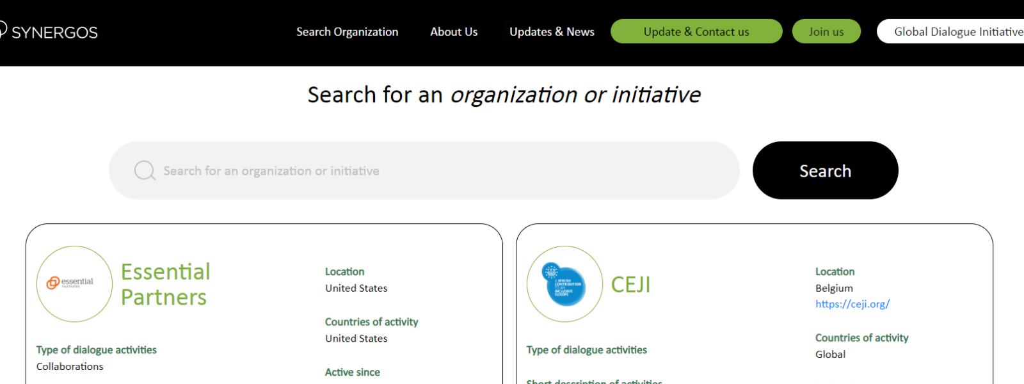Open Updates & News in the navigation

point(552,32)
